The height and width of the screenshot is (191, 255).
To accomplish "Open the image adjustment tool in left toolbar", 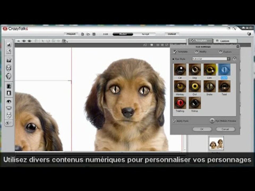I will pyautogui.click(x=9, y=60).
